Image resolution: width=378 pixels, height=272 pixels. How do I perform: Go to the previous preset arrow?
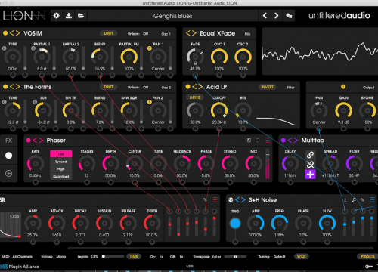tap(265, 16)
